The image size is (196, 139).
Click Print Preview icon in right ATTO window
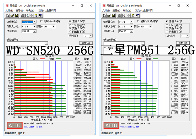coord(124,16)
